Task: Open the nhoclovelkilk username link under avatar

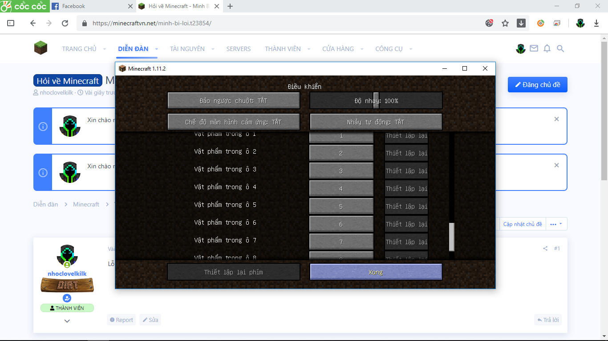Action: [x=67, y=274]
